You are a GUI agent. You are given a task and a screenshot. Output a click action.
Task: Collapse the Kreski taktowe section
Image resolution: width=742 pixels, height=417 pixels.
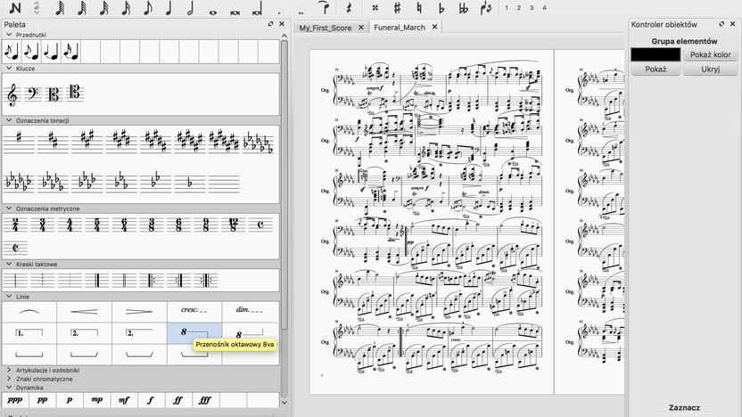coord(9,264)
